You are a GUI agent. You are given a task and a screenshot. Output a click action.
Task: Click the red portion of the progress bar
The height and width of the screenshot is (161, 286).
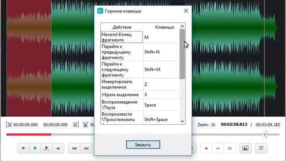coord(29,135)
